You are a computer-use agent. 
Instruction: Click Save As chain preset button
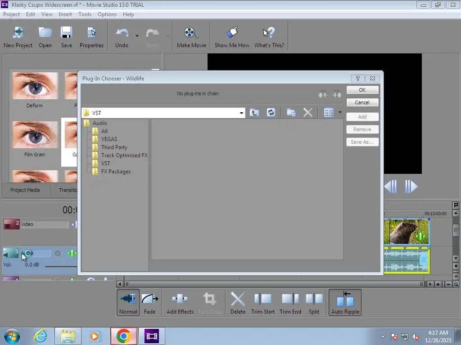point(362,142)
